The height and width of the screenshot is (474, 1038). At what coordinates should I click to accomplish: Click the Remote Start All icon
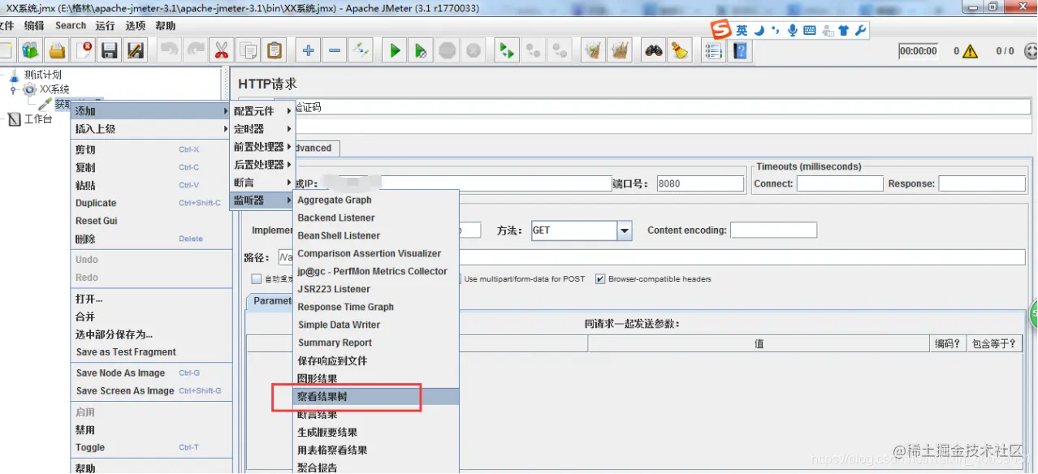507,50
